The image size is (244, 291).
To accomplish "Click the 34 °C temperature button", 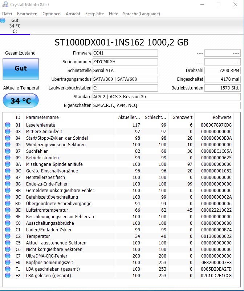I will coord(21,101).
